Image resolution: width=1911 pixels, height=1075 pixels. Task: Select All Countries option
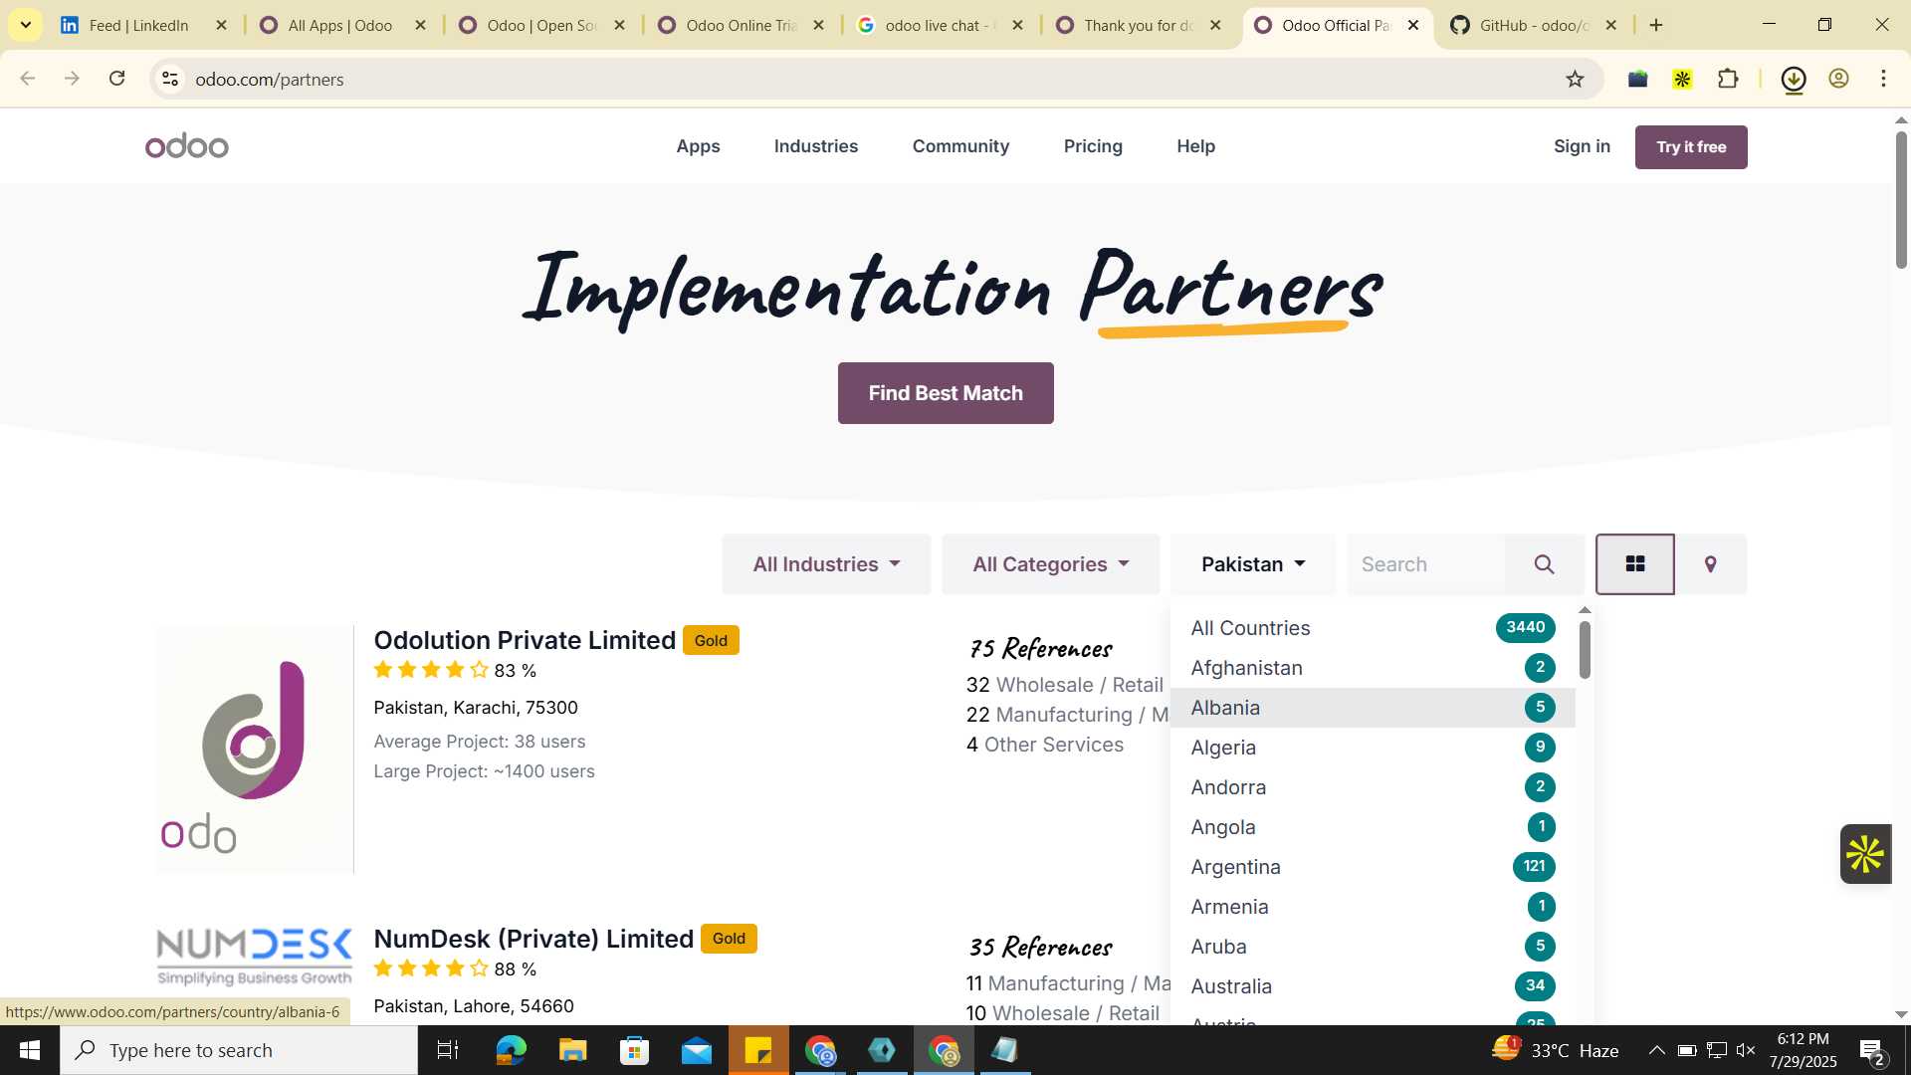pos(1373,628)
